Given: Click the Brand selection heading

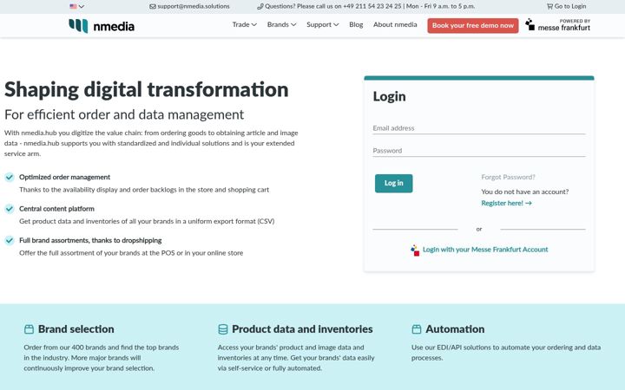Looking at the screenshot, I should point(76,329).
